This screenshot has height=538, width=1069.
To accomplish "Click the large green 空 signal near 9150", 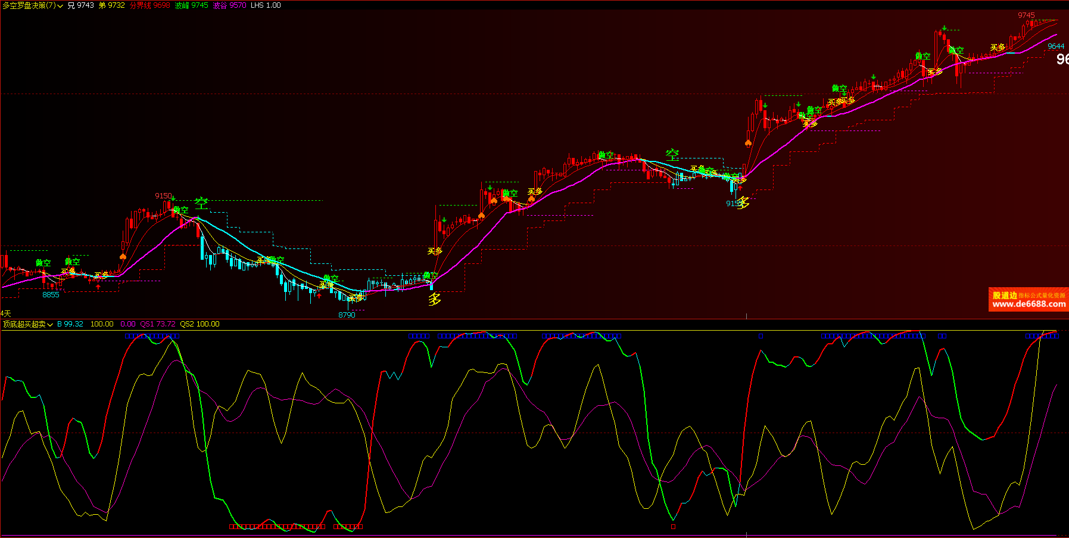I will click(201, 204).
